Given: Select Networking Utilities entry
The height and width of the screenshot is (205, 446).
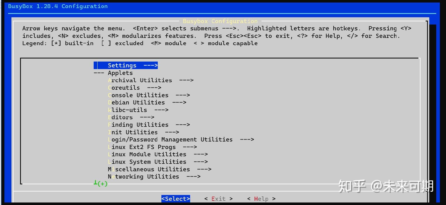Looking at the screenshot, I should pos(154,177).
